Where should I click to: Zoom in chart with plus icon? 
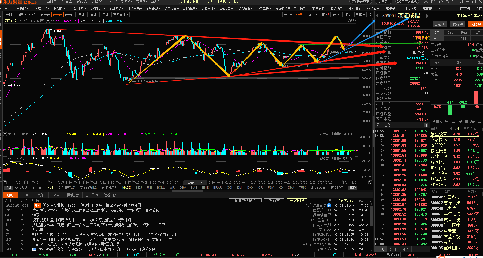click(x=285, y=15)
